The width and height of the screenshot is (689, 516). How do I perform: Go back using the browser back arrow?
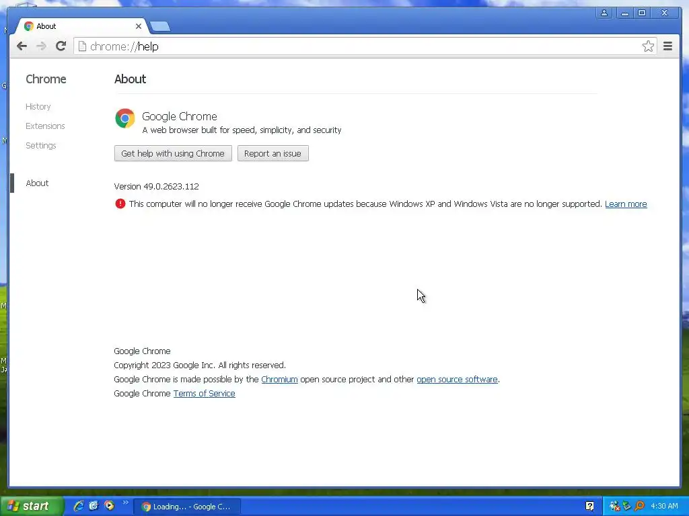pyautogui.click(x=22, y=46)
